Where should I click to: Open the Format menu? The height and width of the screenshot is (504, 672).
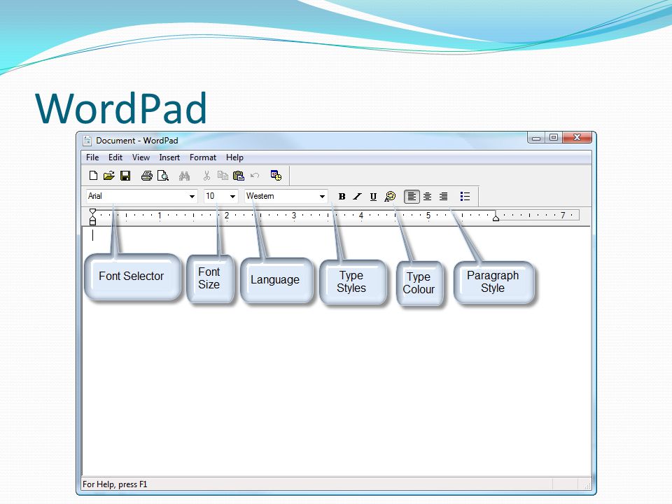(203, 157)
